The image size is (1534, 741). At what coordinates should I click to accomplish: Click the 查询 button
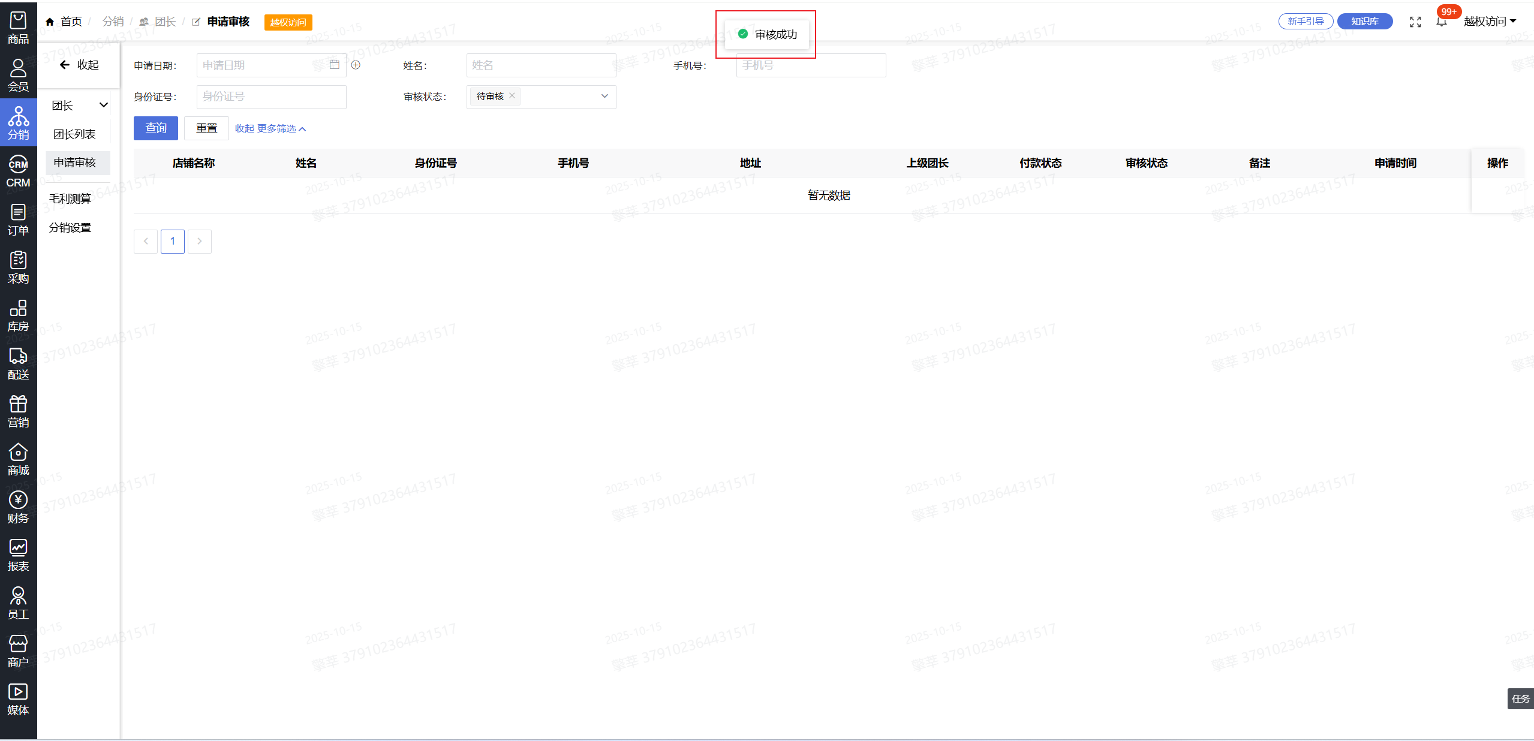[x=156, y=128]
